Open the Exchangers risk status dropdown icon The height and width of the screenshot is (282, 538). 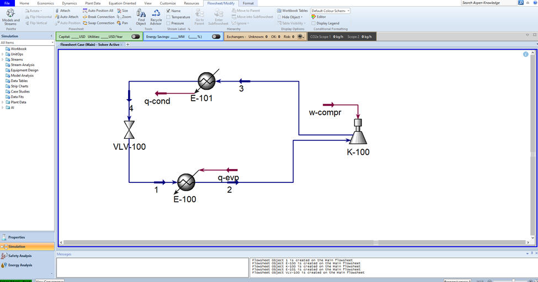click(301, 37)
